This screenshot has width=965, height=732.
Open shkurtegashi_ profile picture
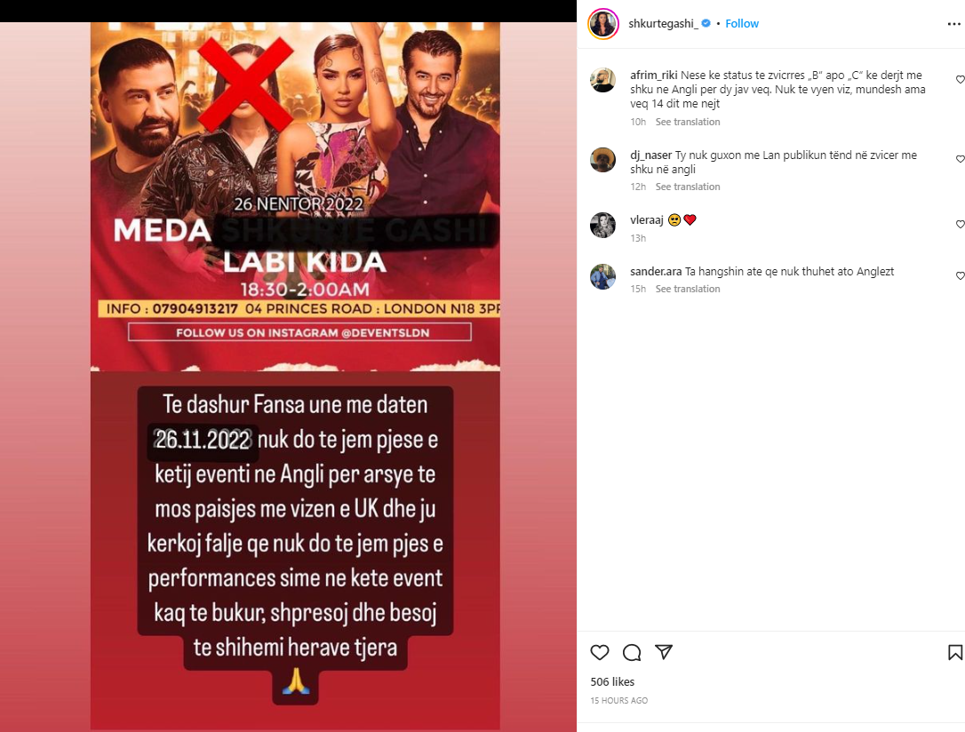pyautogui.click(x=603, y=24)
